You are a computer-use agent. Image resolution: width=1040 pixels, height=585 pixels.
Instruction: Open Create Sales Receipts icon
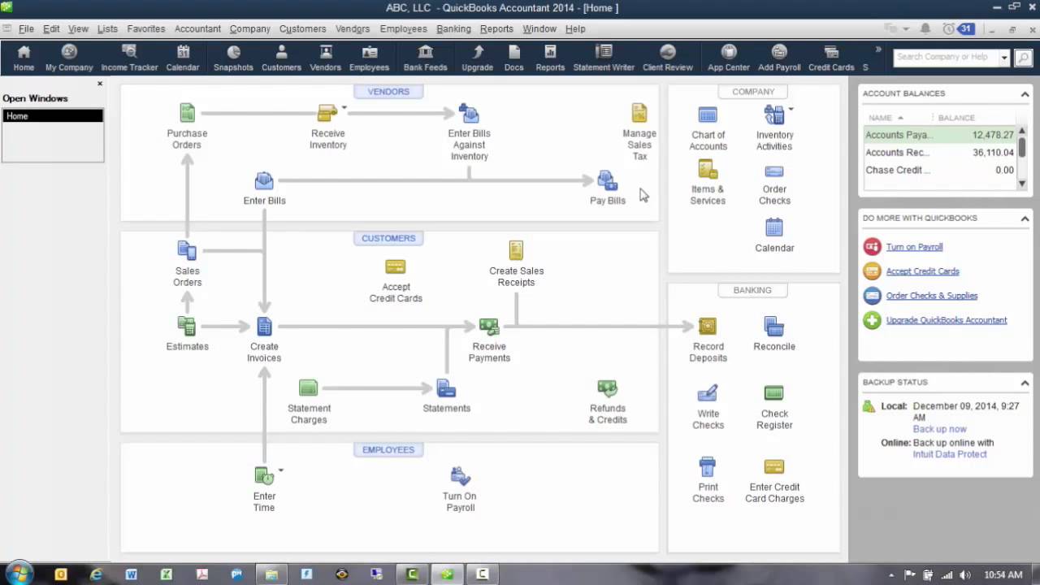pyautogui.click(x=516, y=250)
